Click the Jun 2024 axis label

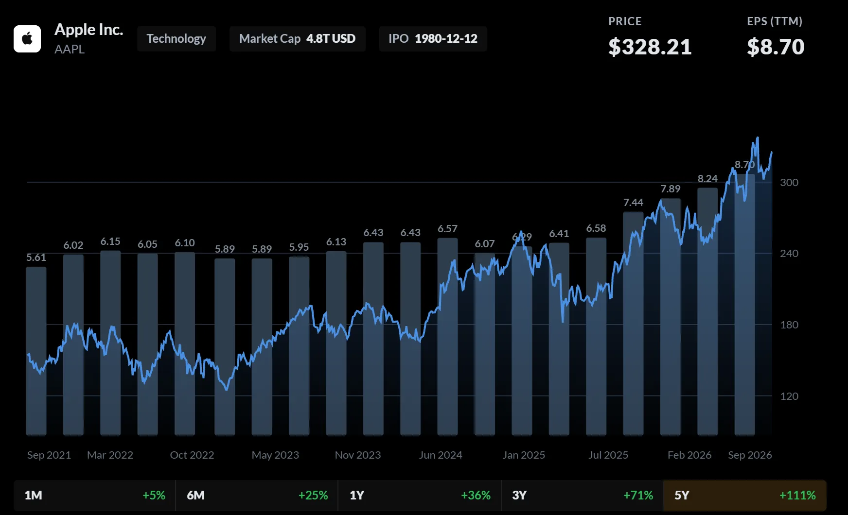[441, 455]
